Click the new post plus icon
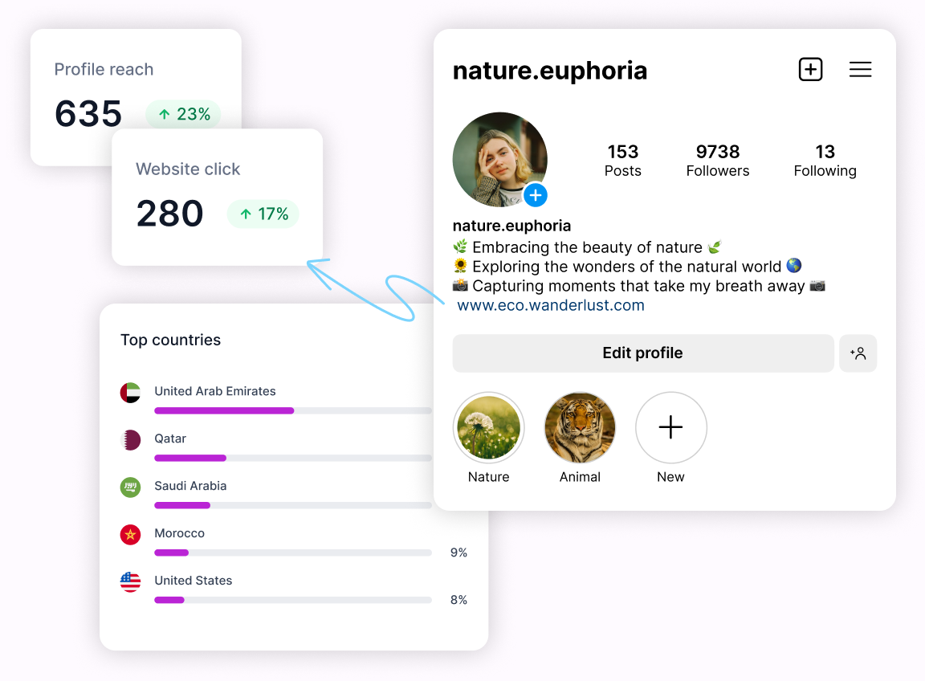Image resolution: width=925 pixels, height=681 pixels. point(811,70)
